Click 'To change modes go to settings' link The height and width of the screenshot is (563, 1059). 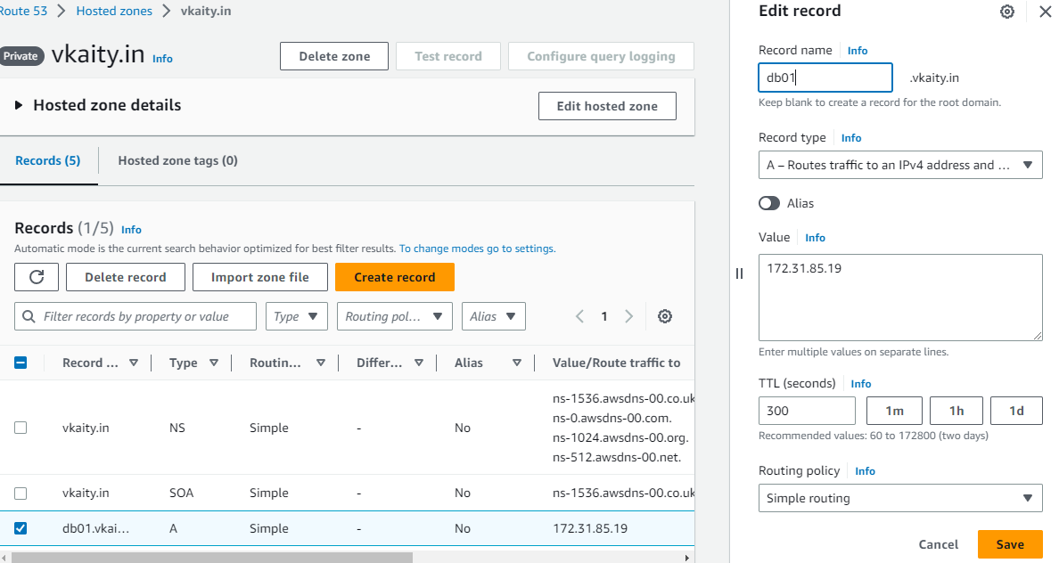478,249
